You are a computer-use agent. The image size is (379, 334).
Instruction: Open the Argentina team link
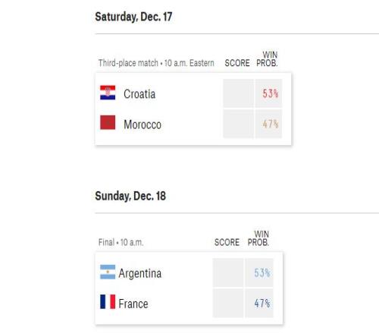(x=140, y=274)
